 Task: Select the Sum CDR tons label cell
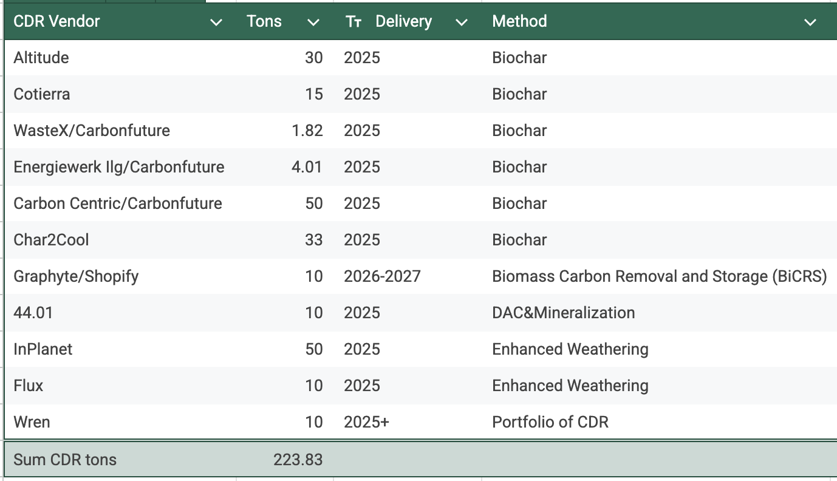tap(120, 460)
